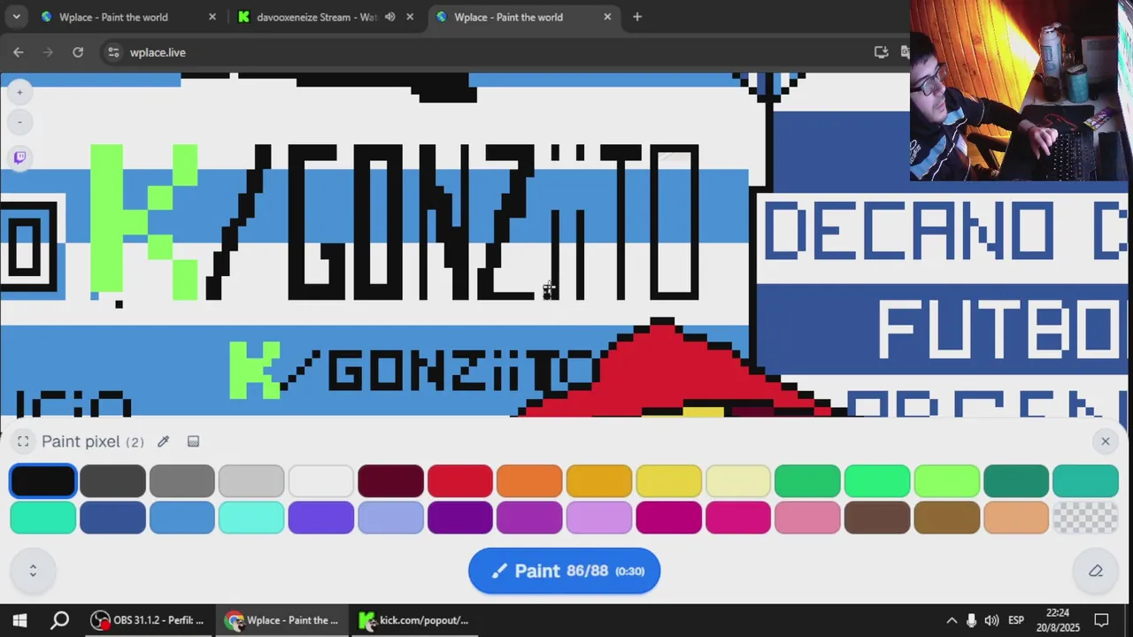This screenshot has height=637, width=1133.
Task: Open volume control in tray
Action: tap(991, 620)
